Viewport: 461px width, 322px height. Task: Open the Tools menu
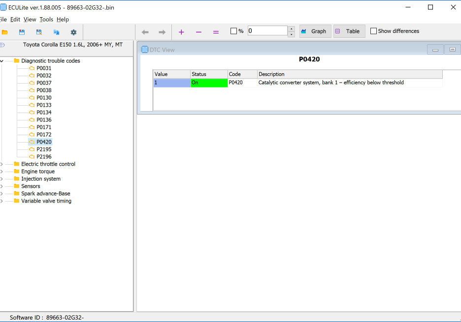tap(46, 19)
